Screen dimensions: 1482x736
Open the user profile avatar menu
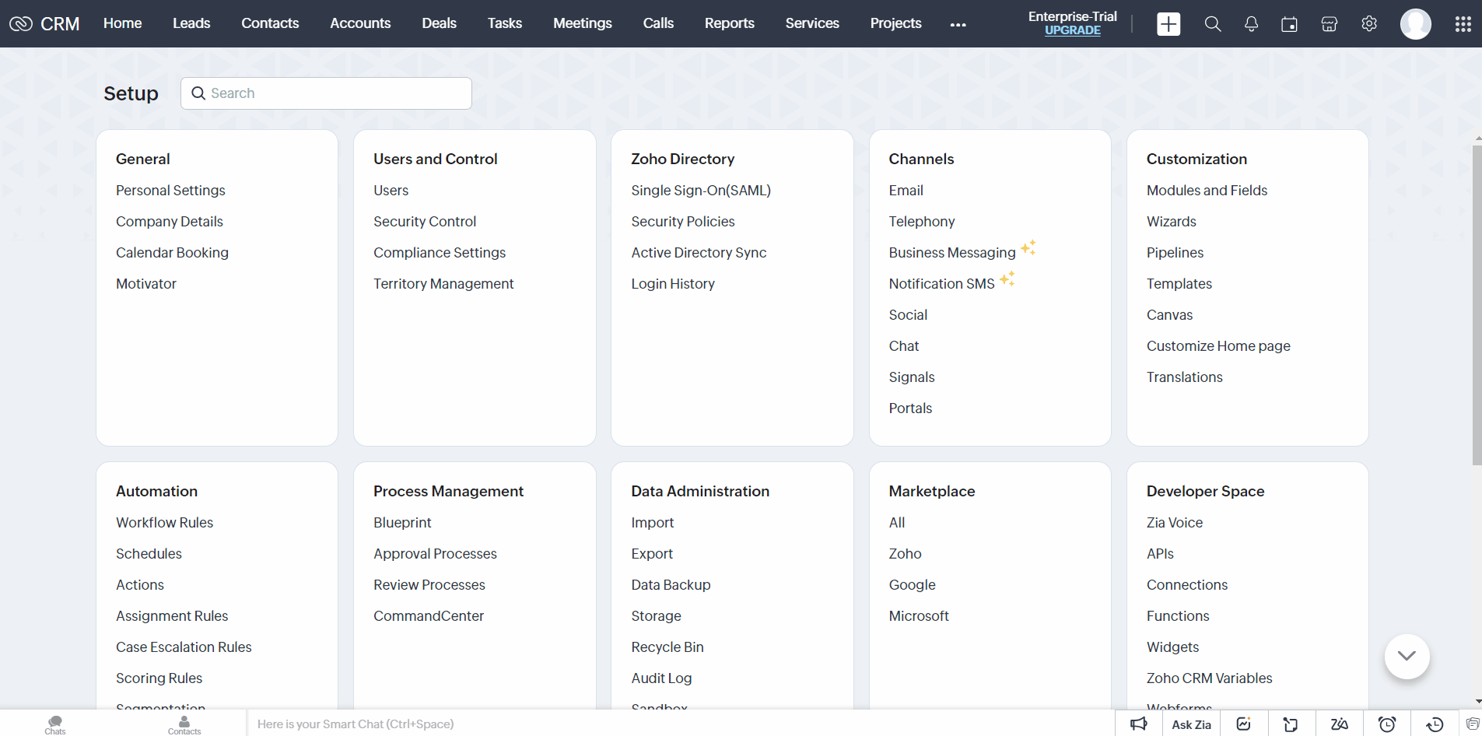coord(1415,24)
